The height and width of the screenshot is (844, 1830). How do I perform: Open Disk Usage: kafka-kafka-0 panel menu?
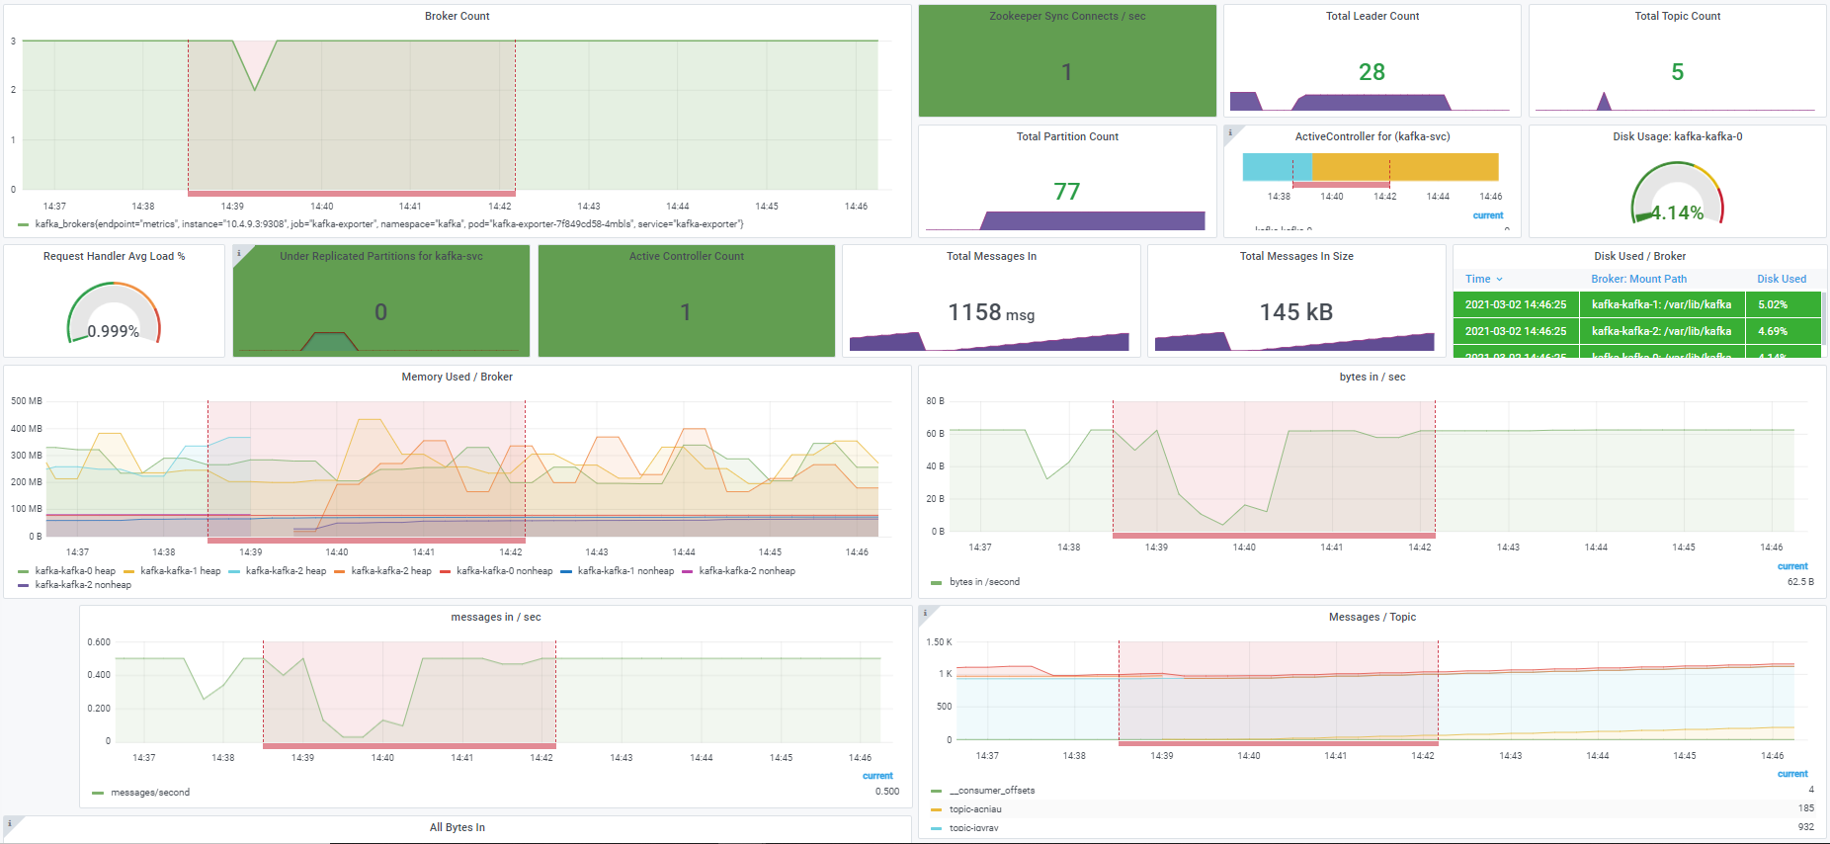pyautogui.click(x=1677, y=136)
